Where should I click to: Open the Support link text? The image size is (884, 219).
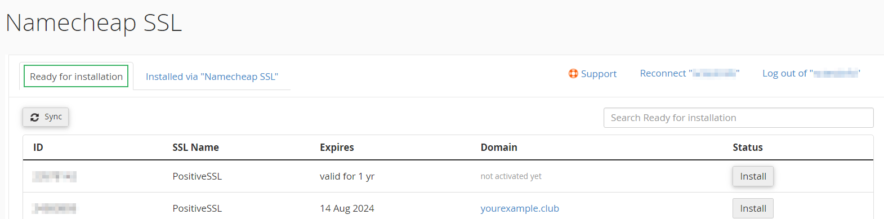(599, 74)
